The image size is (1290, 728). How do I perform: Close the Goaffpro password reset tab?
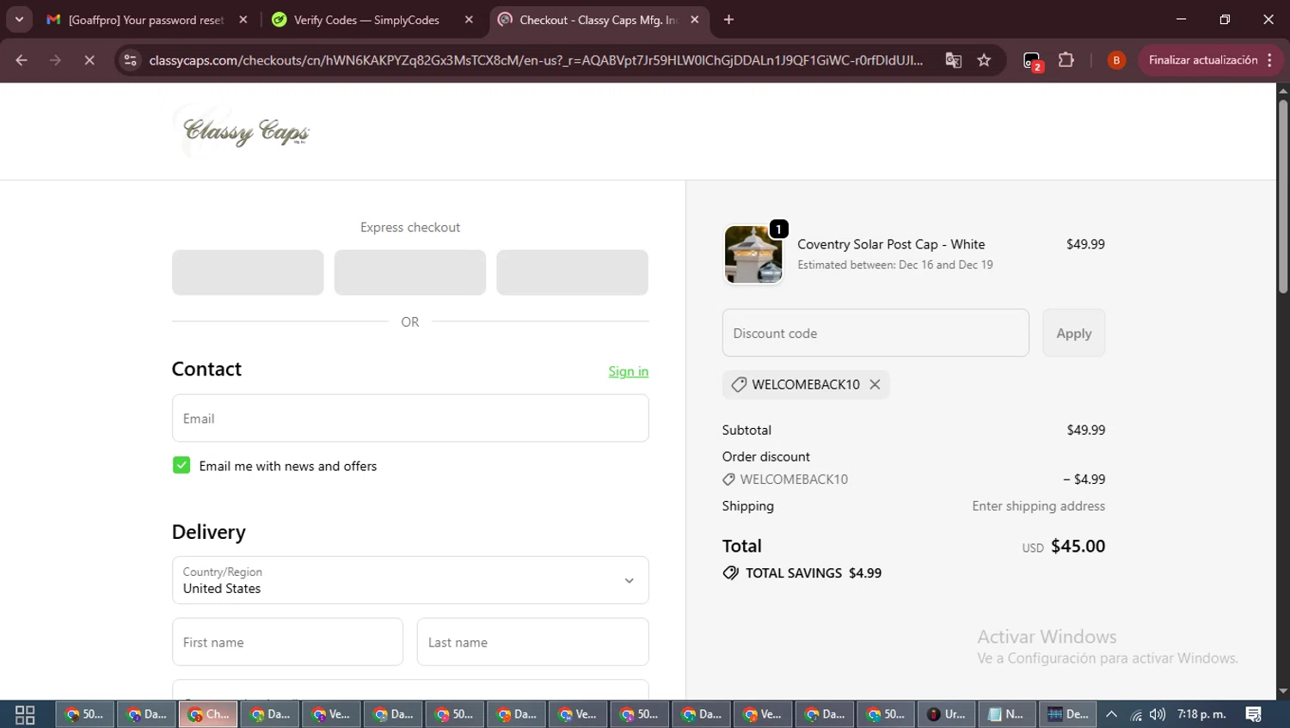[243, 20]
